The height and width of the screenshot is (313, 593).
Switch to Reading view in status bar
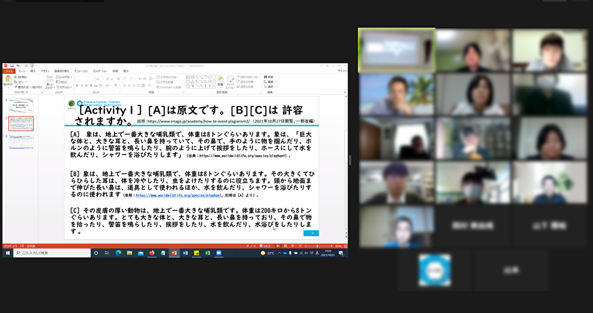(x=293, y=246)
